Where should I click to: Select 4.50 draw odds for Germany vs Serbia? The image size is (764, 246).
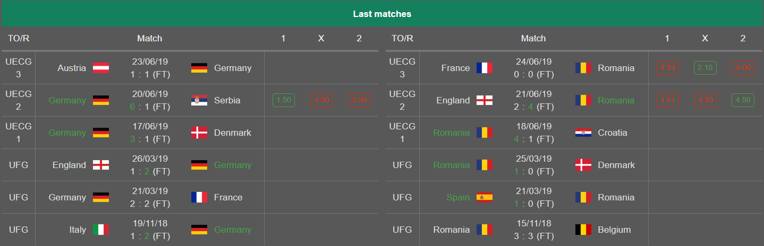pyautogui.click(x=321, y=100)
